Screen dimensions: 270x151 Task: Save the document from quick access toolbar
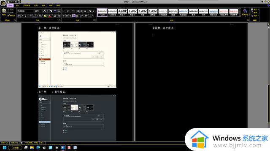pyautogui.click(x=8, y=2)
